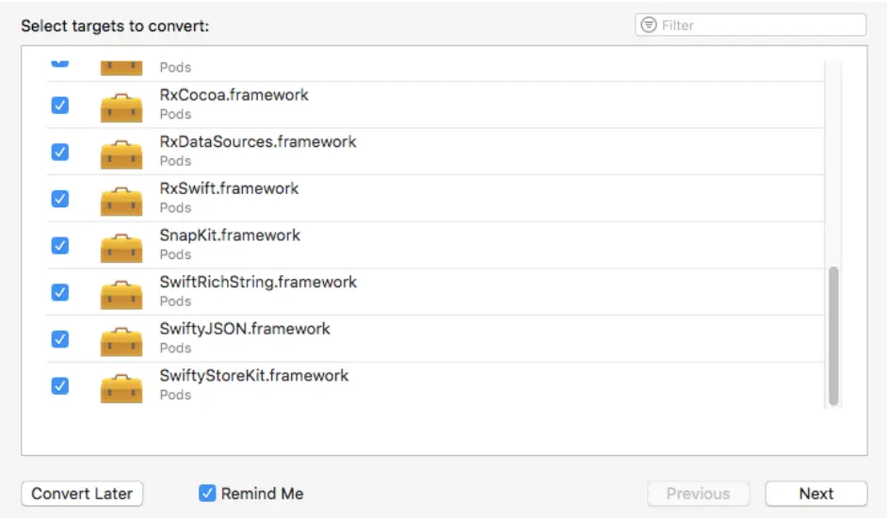Uncheck SwiftyStoreKit.framework target checkbox
The width and height of the screenshot is (887, 518).
[59, 386]
